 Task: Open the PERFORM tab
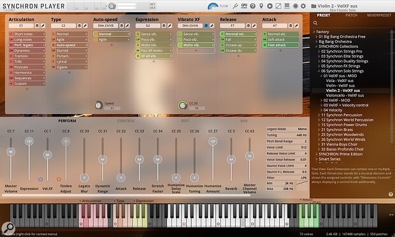click(x=67, y=121)
